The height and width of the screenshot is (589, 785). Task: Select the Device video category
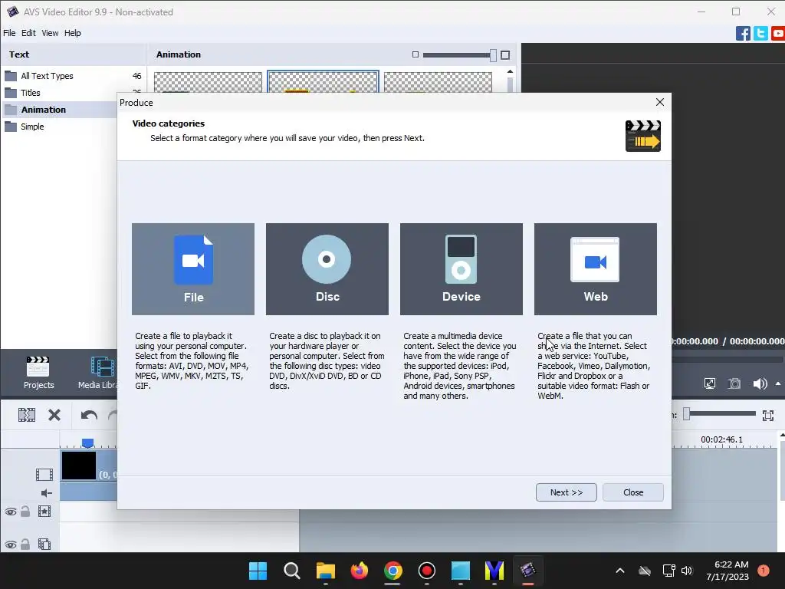pos(461,269)
